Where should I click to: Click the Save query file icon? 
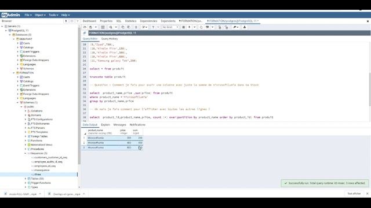click(x=90, y=27)
